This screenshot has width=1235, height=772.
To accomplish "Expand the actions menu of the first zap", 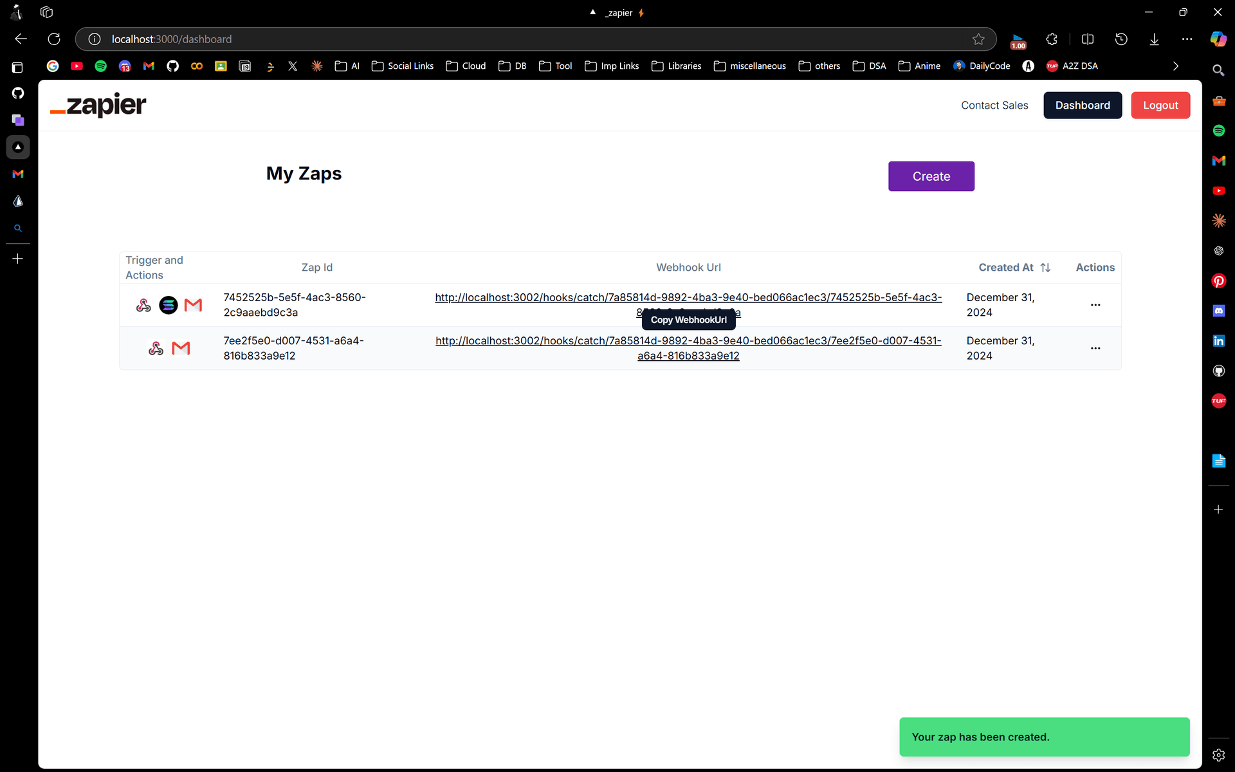I will 1095,305.
